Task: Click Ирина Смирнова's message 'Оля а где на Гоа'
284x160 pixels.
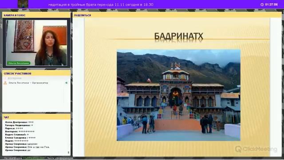Action: pyautogui.click(x=27, y=147)
